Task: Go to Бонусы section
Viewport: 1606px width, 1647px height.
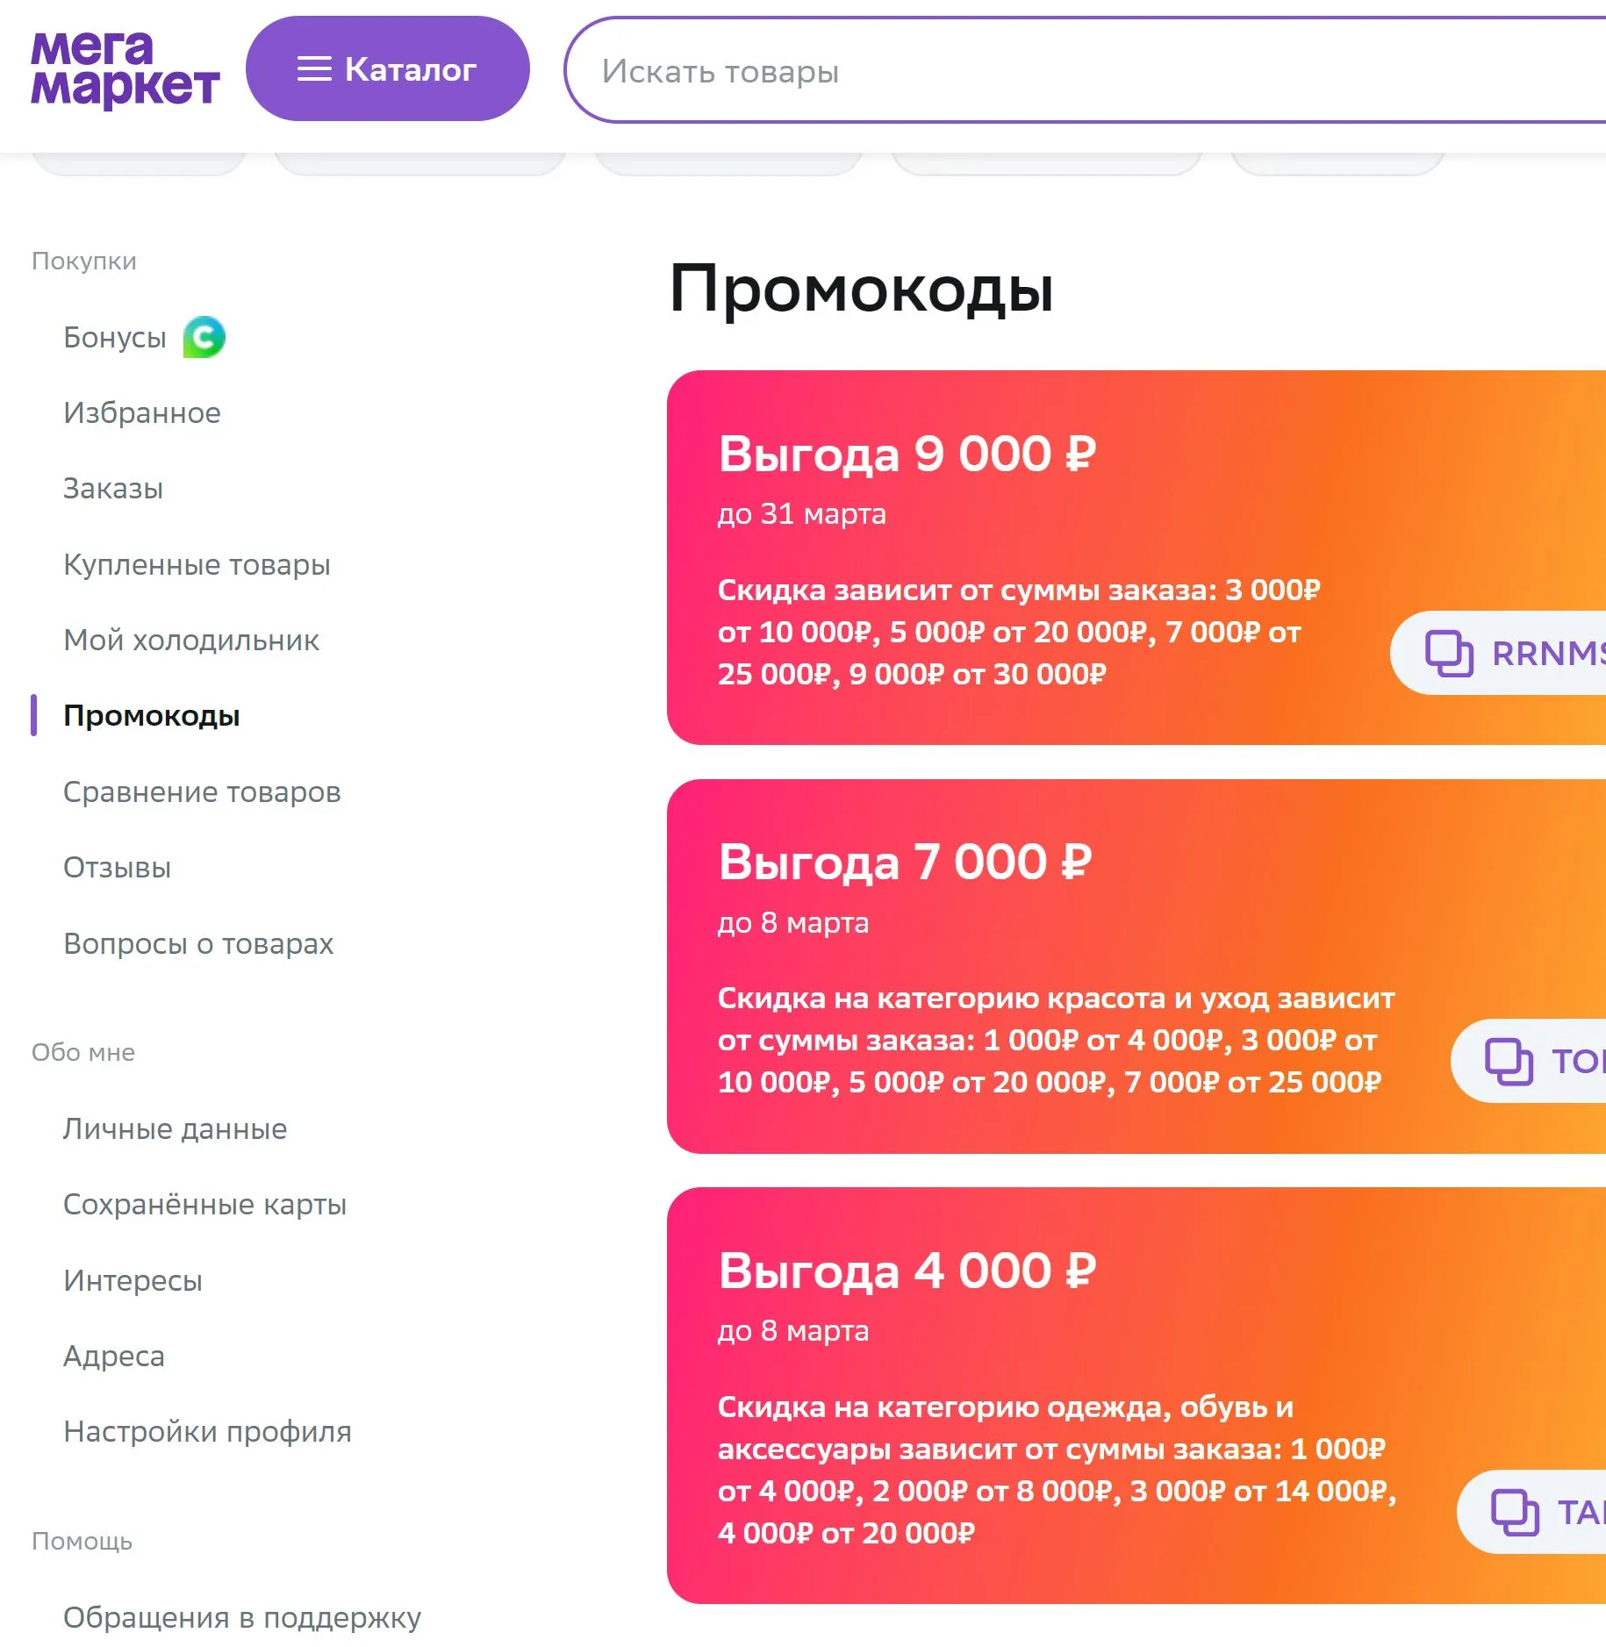Action: pyautogui.click(x=115, y=338)
